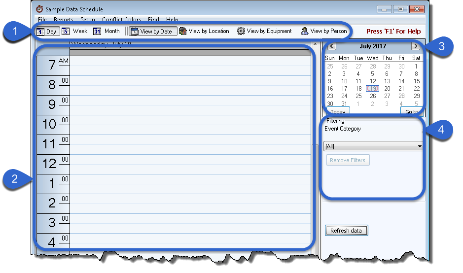Switch to Month view
The width and height of the screenshot is (463, 273).
tap(107, 31)
